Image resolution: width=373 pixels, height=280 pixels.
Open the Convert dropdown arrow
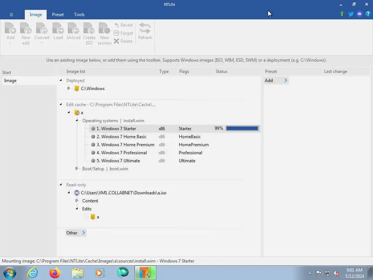42,43
